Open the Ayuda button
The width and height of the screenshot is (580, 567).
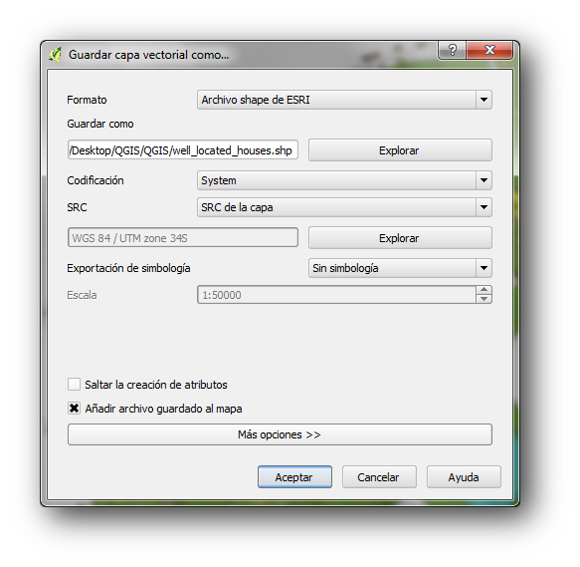(464, 477)
